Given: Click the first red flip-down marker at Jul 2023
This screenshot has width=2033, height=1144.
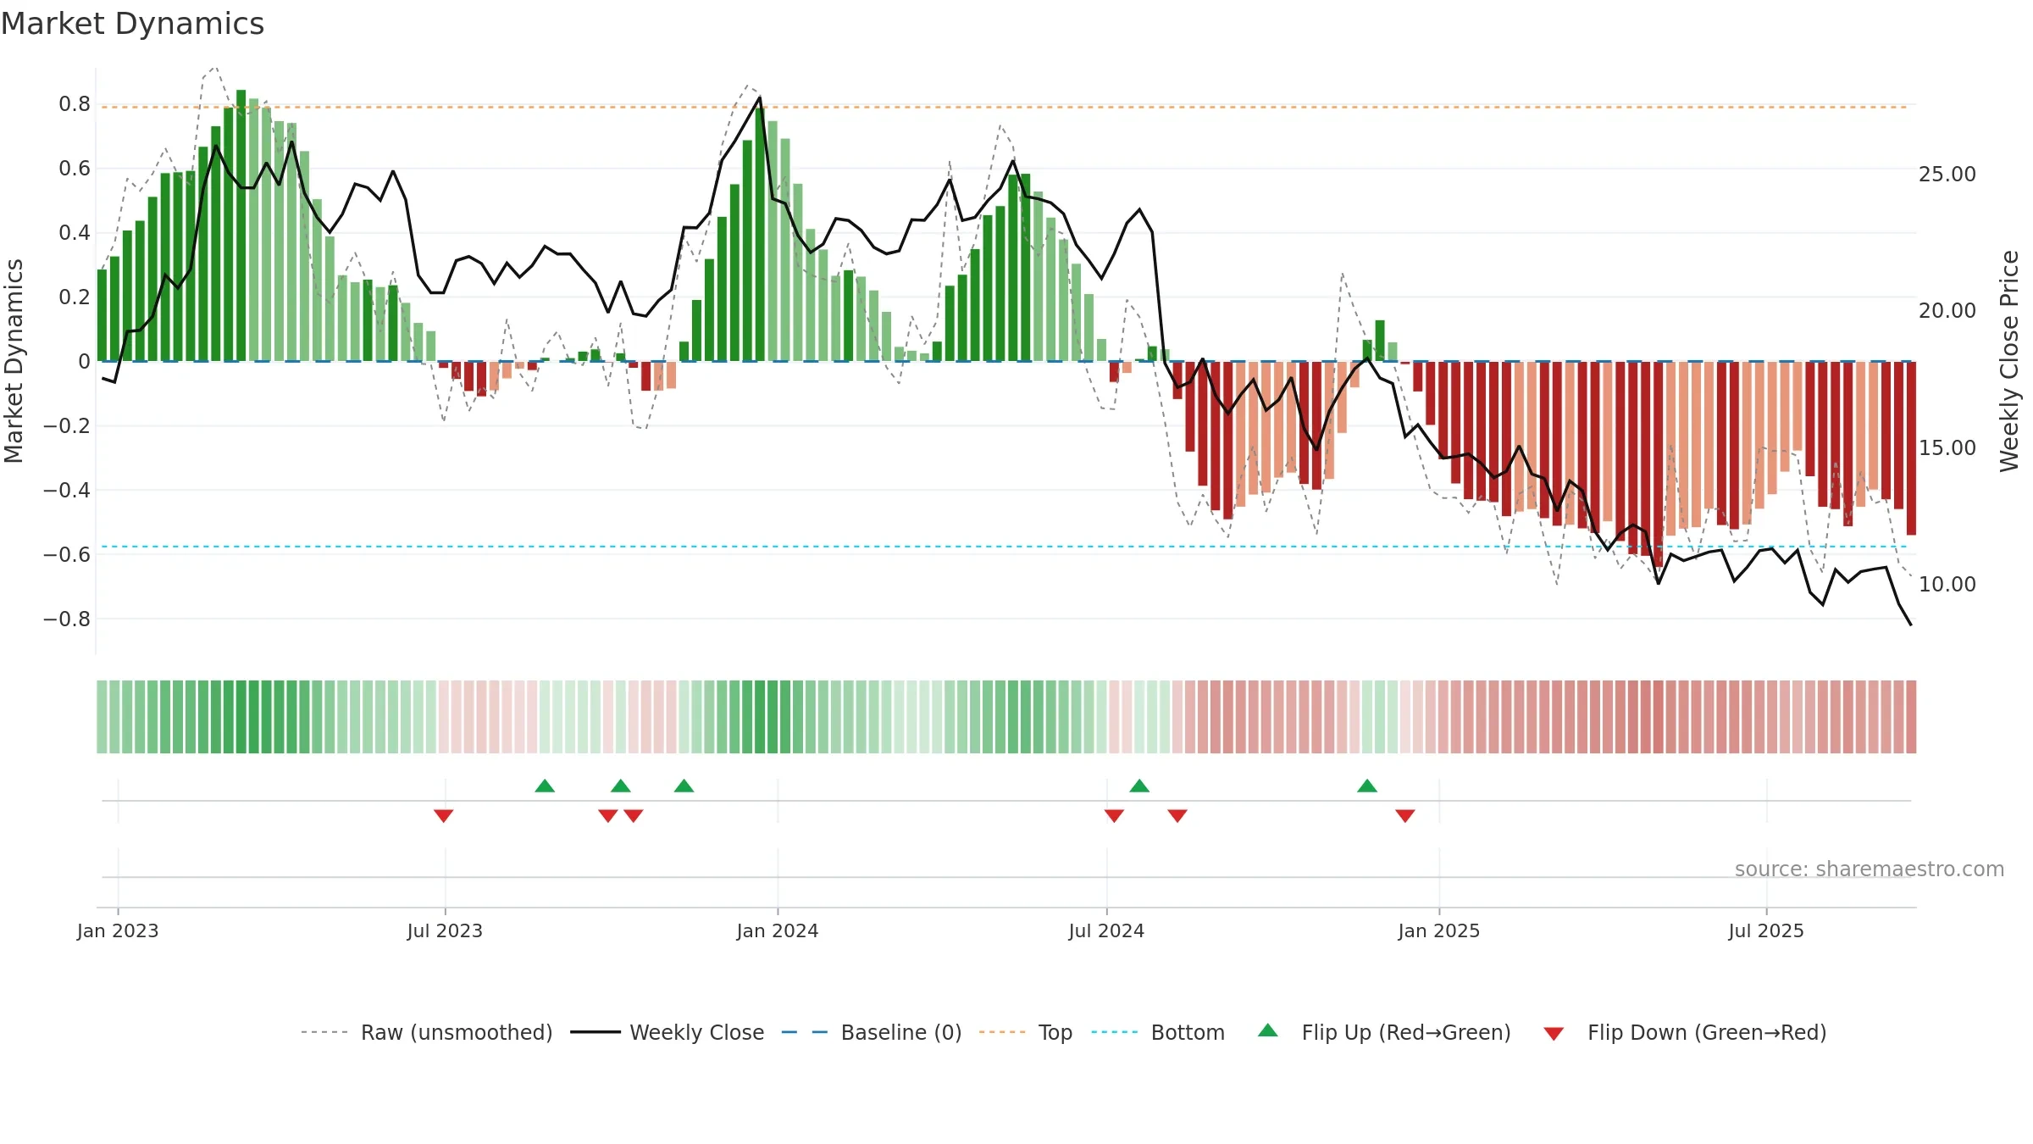Looking at the screenshot, I should [443, 815].
